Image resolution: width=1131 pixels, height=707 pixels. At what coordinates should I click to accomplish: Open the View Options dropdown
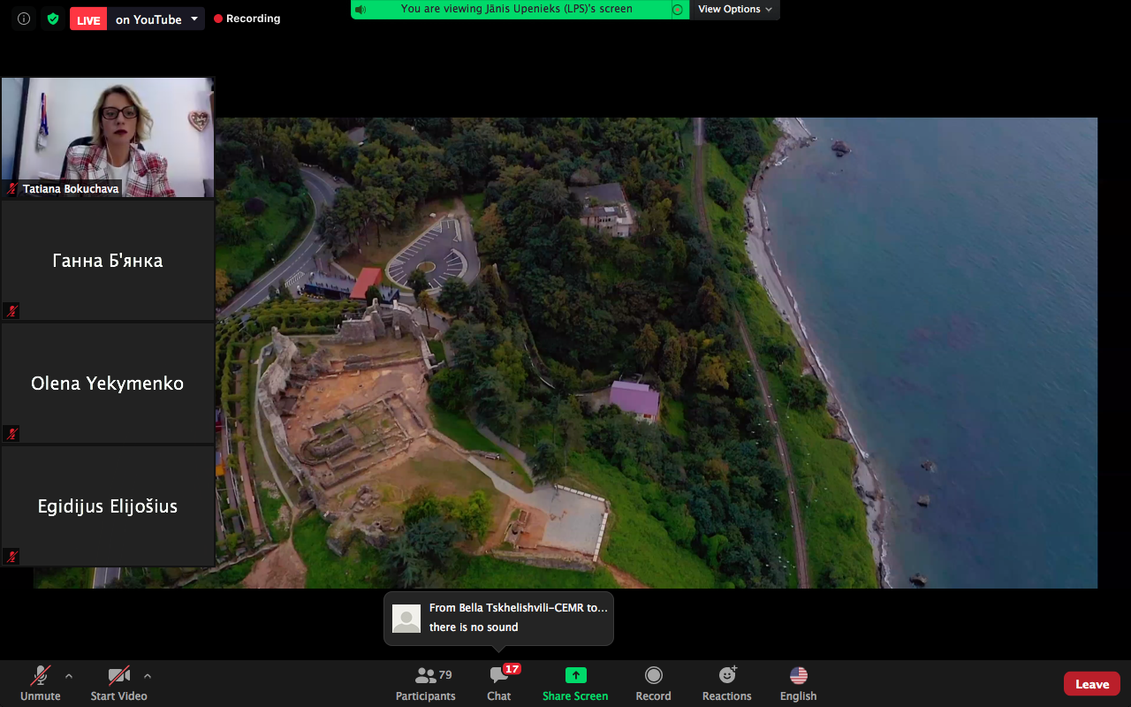(x=734, y=9)
